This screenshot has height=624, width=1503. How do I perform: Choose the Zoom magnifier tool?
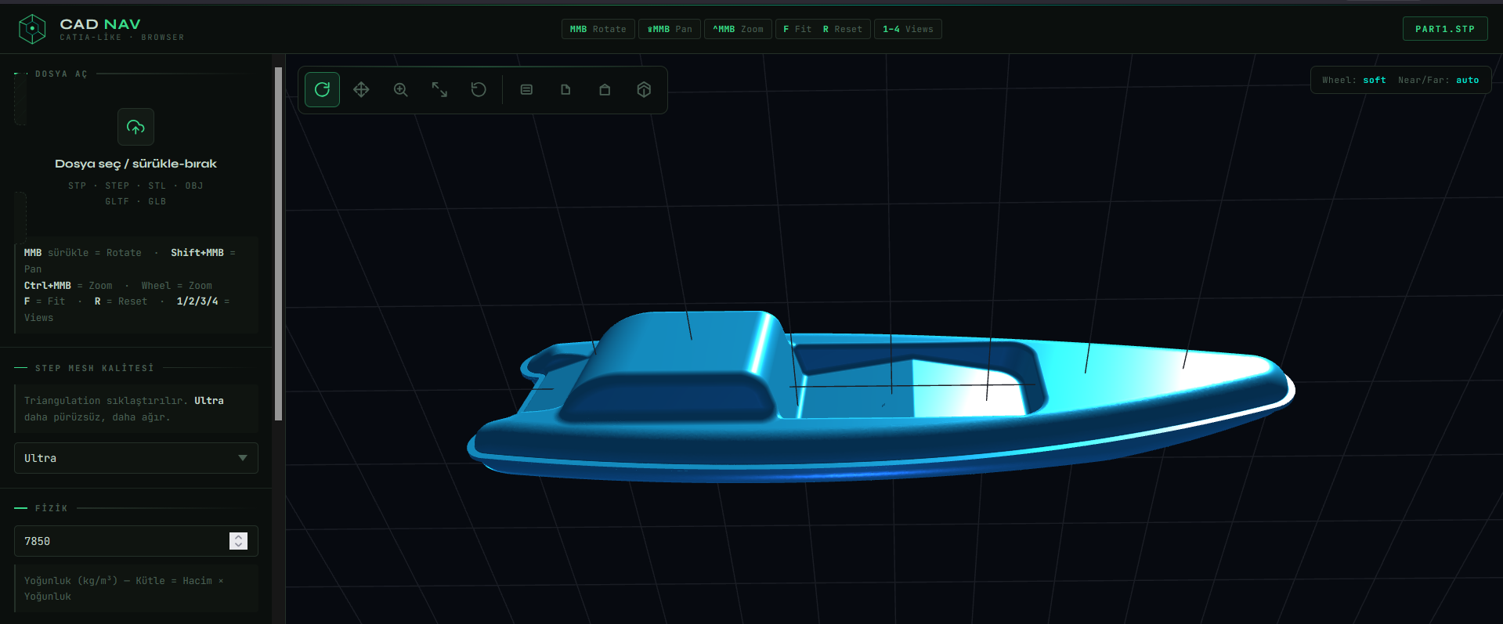(400, 90)
